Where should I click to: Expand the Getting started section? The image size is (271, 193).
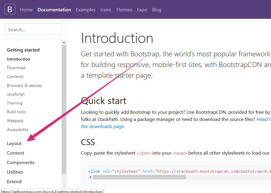[23, 50]
